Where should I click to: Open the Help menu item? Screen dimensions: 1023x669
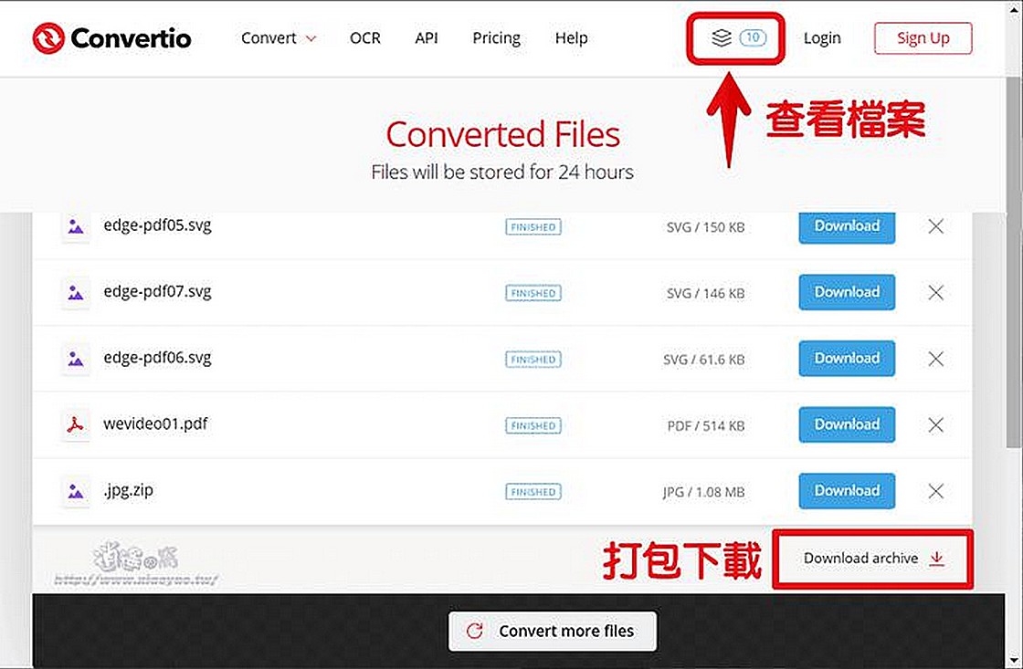(571, 37)
